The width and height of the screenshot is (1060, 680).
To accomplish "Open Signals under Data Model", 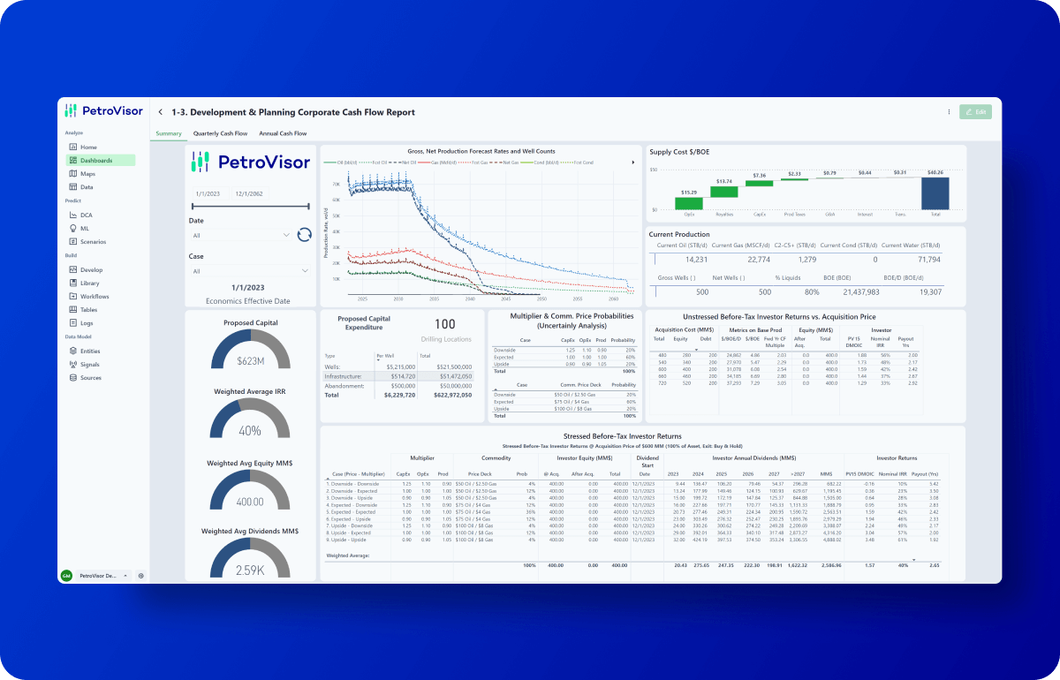I will (89, 364).
